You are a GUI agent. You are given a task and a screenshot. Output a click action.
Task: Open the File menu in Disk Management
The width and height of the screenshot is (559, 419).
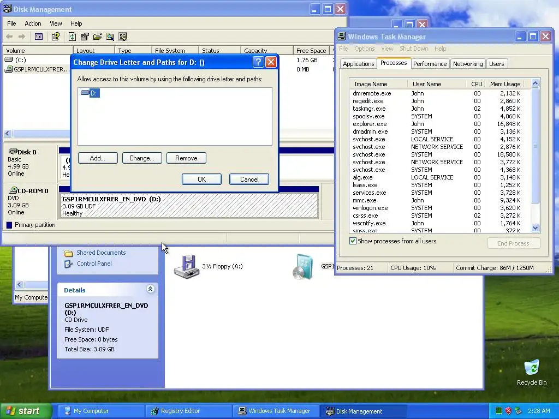[x=12, y=23]
